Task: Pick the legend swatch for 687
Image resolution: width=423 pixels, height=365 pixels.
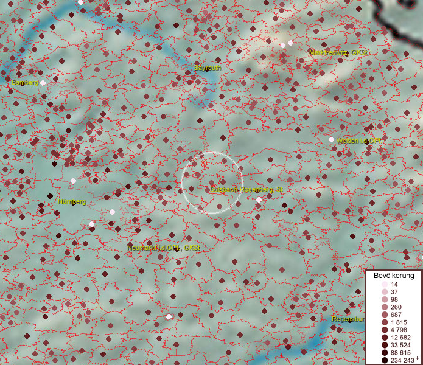Action: point(385,315)
